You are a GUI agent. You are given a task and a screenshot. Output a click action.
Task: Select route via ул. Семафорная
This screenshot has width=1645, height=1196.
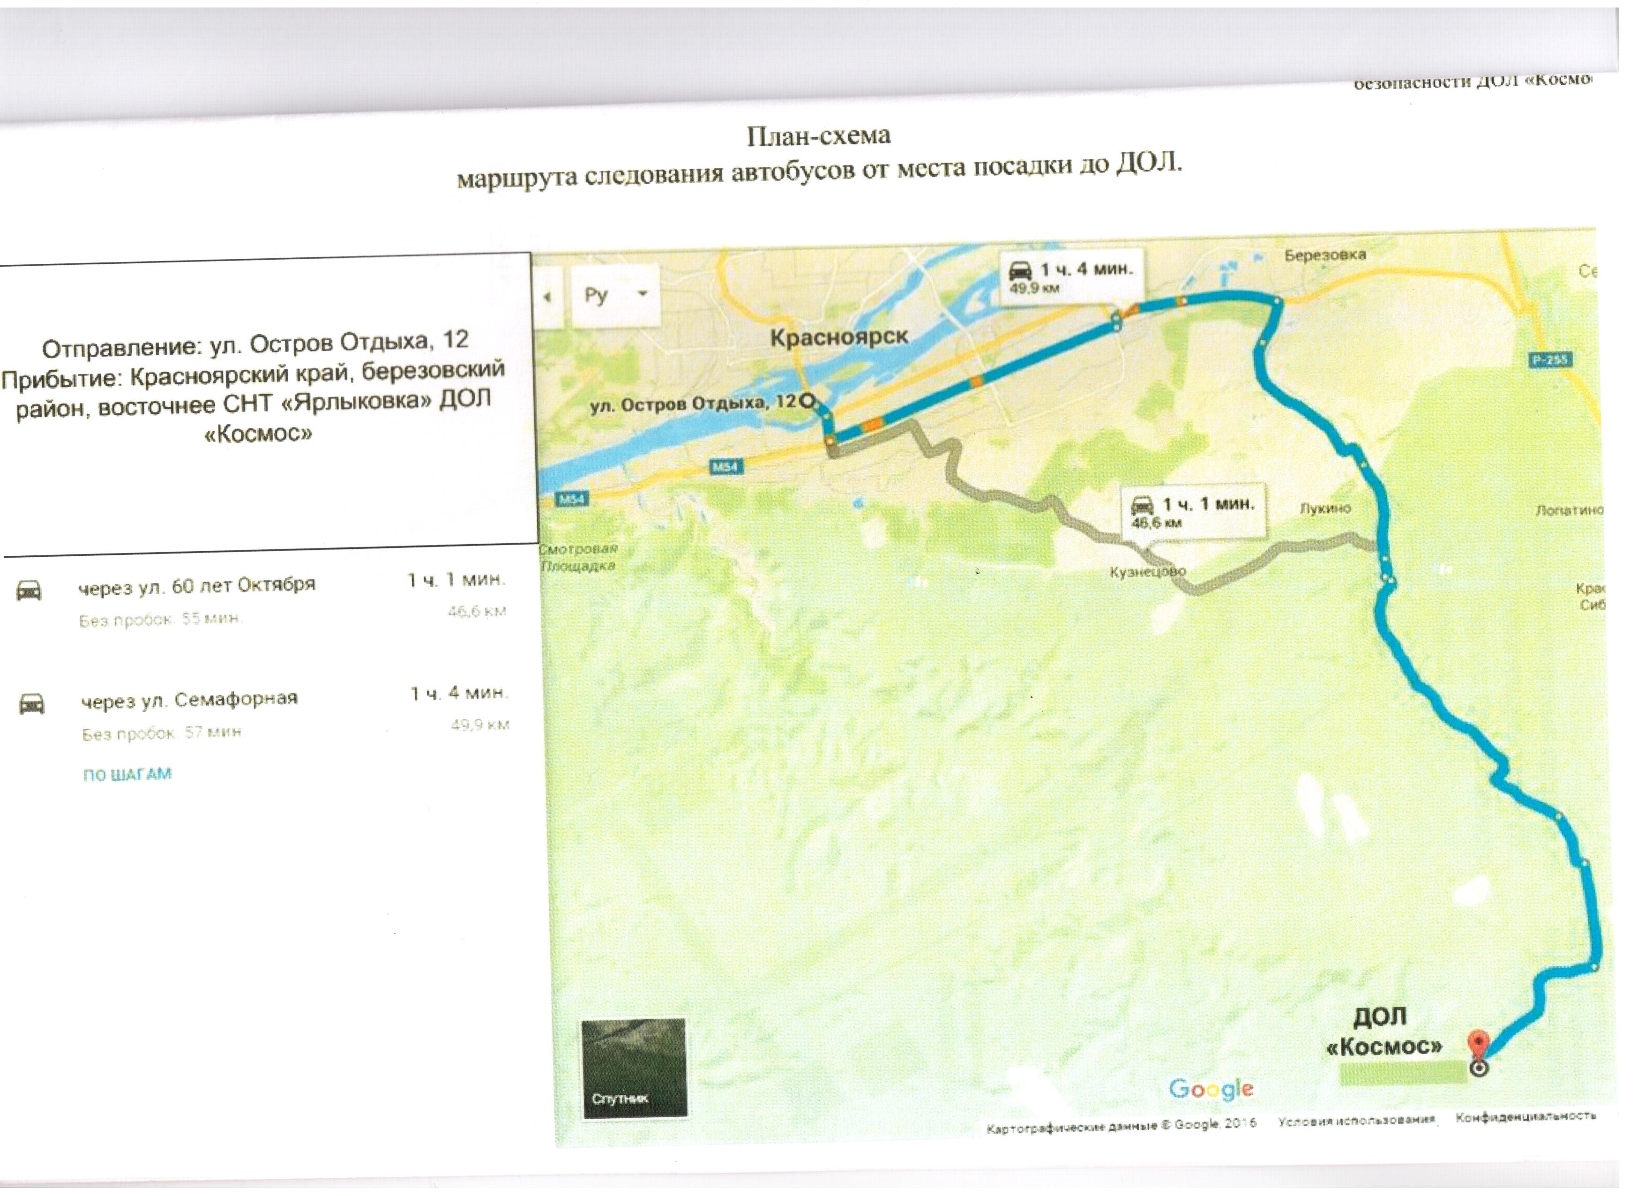(x=189, y=700)
